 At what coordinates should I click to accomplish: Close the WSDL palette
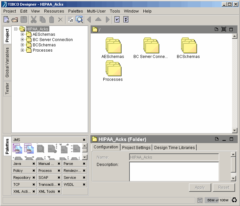pos(84,184)
